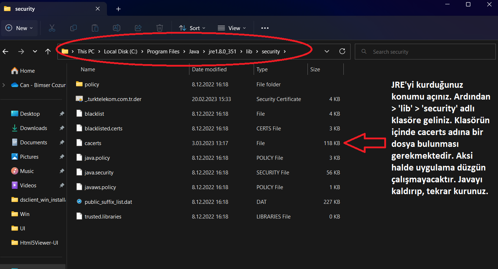
Task: Open Html5Viewer-UI folder in sidebar
Action: (34, 242)
